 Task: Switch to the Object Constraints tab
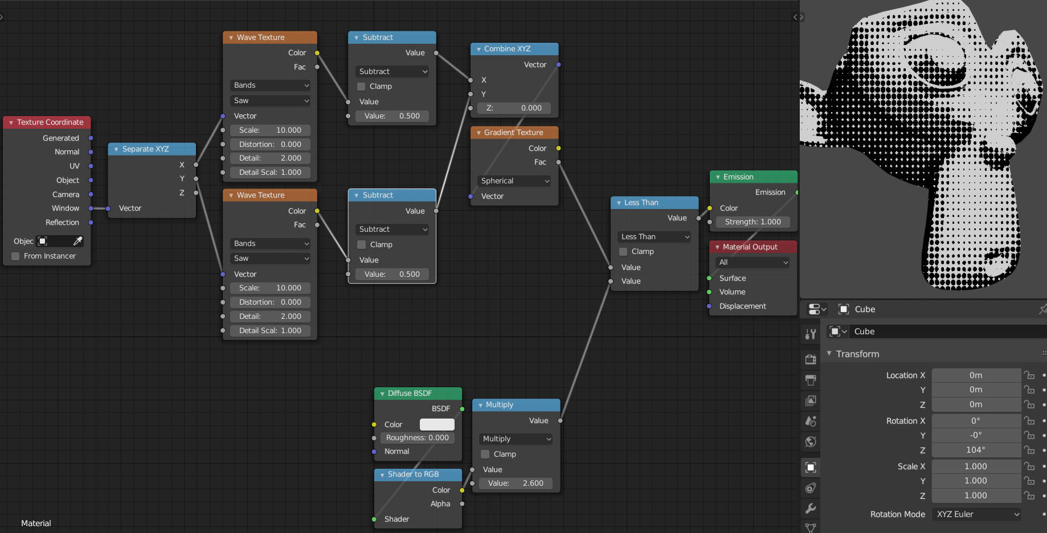pos(811,488)
